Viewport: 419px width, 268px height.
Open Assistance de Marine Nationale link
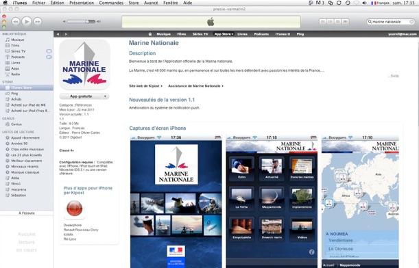click(195, 85)
